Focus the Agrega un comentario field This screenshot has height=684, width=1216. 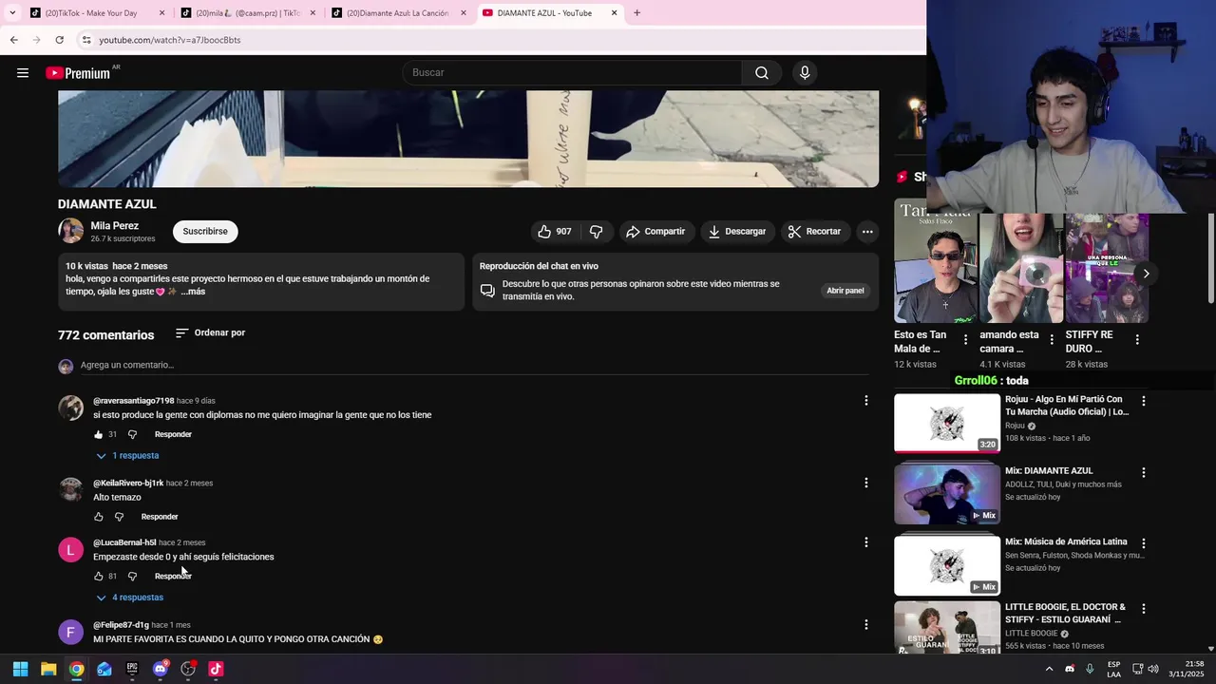475,366
